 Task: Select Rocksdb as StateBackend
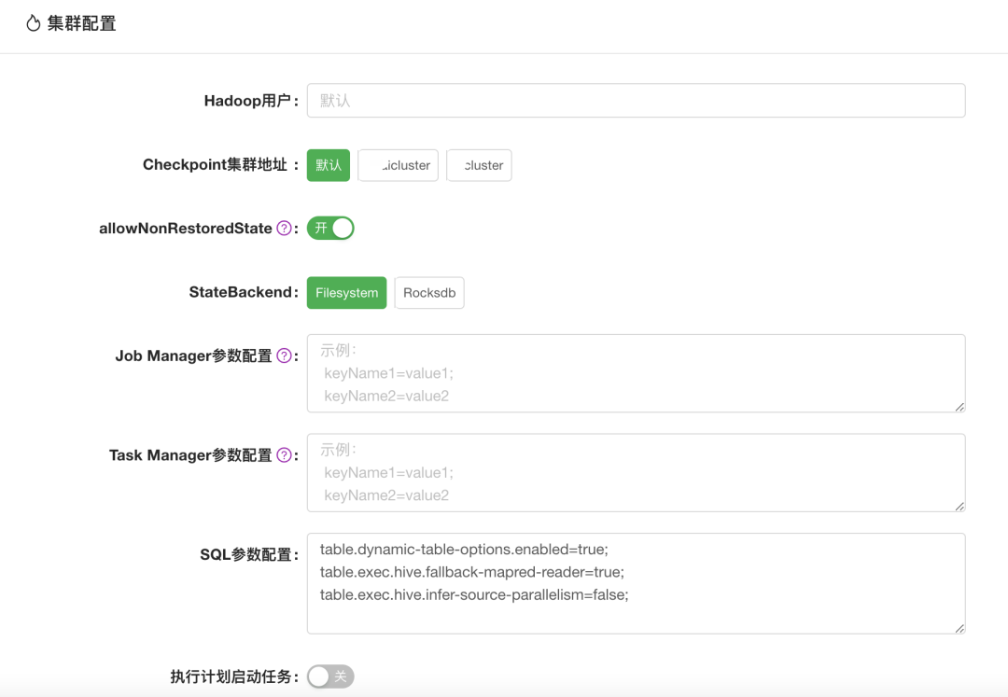(x=429, y=293)
